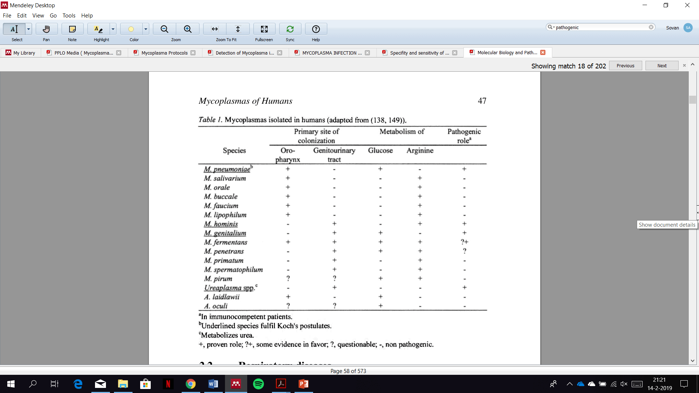Switch to My Library tab

[x=21, y=53]
